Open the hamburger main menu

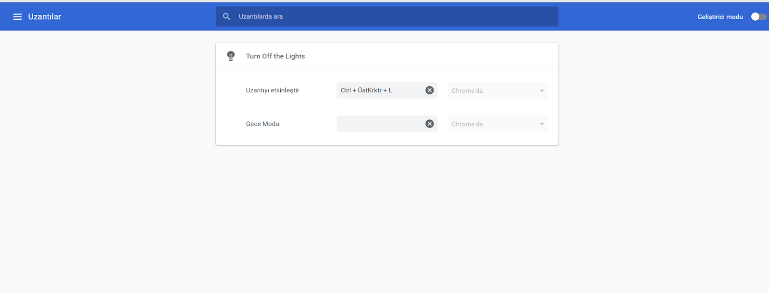pos(17,17)
